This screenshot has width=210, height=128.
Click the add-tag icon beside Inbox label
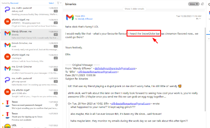point(202,4)
